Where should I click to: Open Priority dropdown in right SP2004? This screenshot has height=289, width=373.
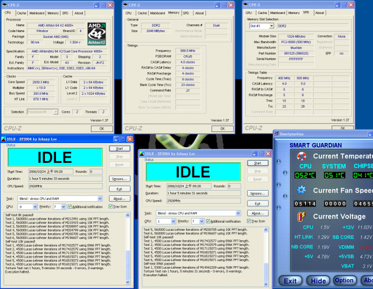(x=202, y=221)
